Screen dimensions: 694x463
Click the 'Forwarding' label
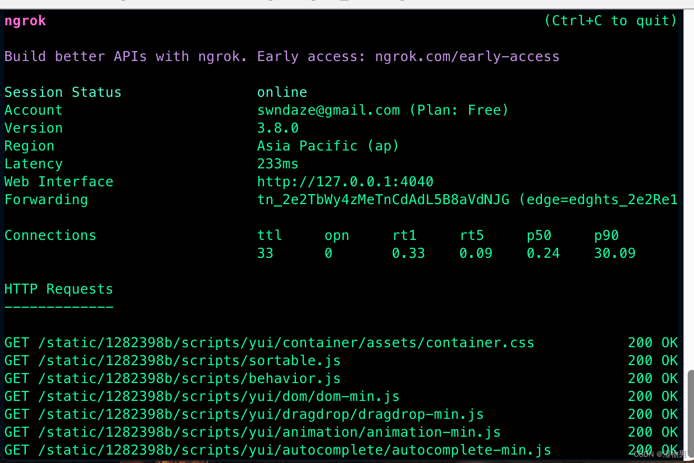click(46, 199)
